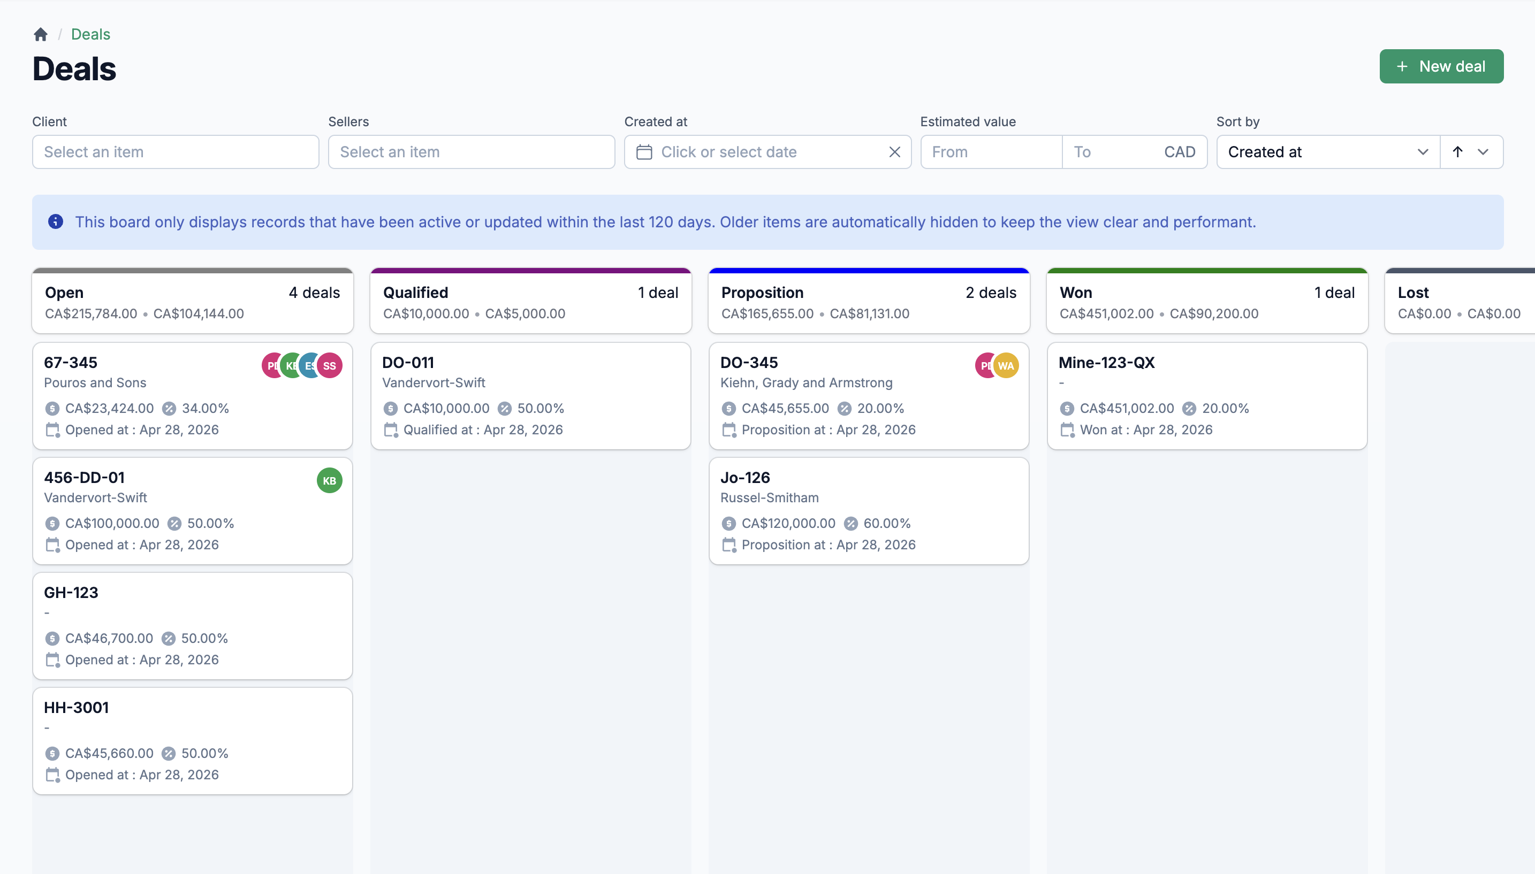Toggle the ascending sort arrow

click(1457, 152)
